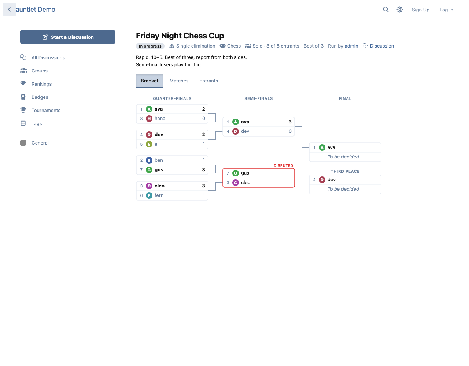Viewport: 469px width, 366px height.
Task: Click the Chess game label
Action: pyautogui.click(x=230, y=46)
